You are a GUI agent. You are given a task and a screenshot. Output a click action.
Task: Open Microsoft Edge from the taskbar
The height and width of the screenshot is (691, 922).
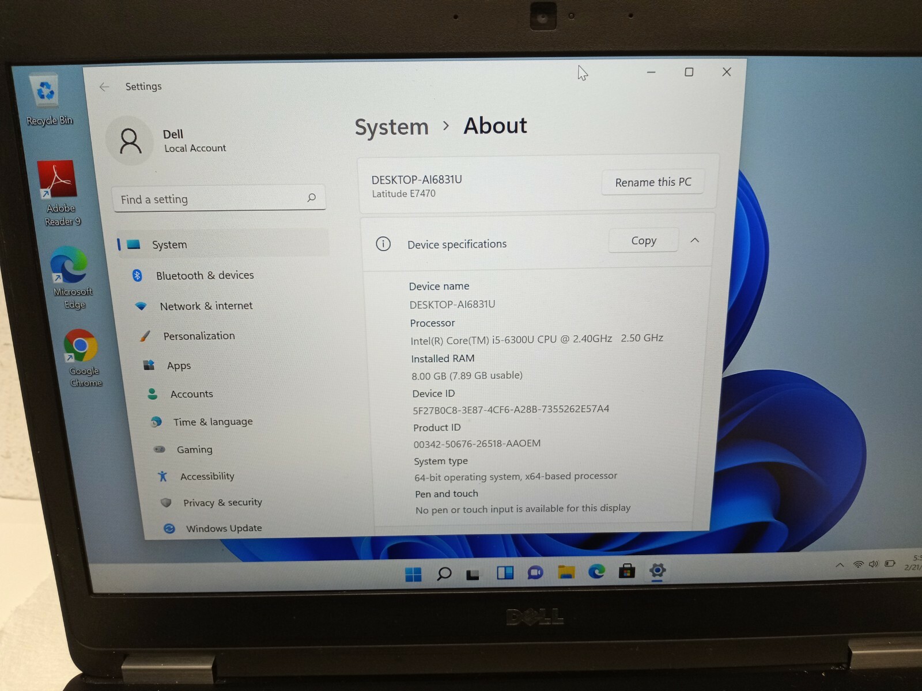click(596, 571)
